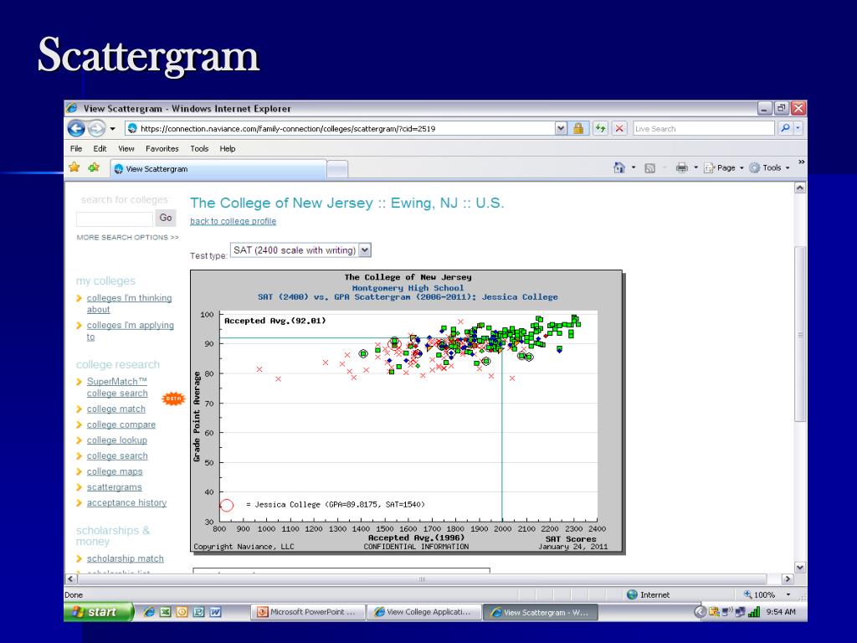The height and width of the screenshot is (643, 857).
Task: Open the recent pages arrow beside Forward
Action: click(113, 129)
